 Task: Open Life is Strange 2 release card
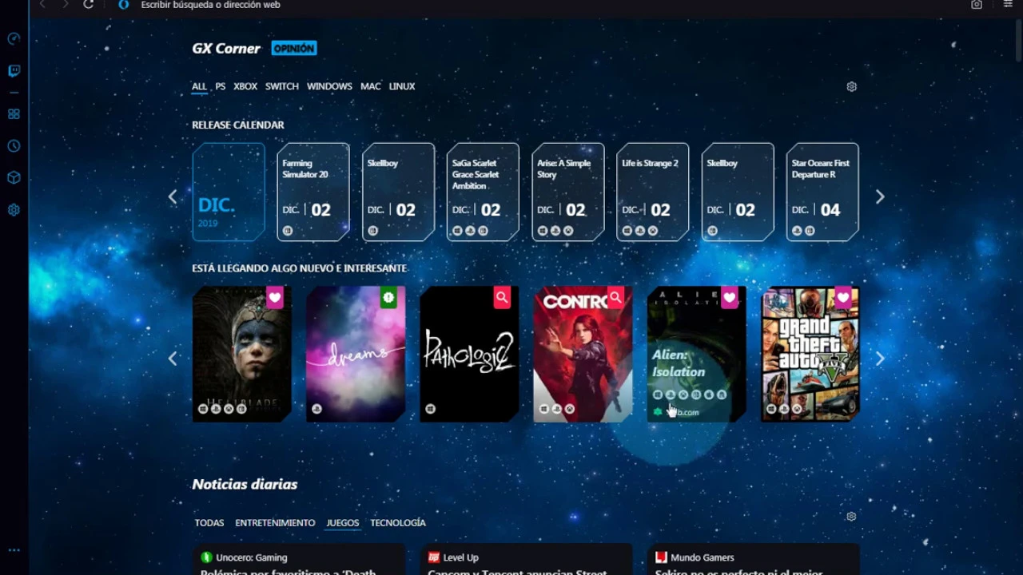point(652,192)
